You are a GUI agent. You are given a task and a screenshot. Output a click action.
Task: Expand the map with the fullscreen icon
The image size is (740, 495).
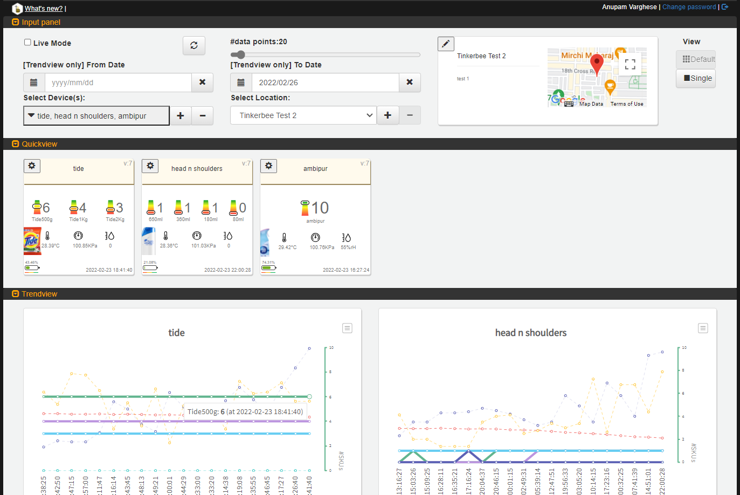tap(630, 64)
